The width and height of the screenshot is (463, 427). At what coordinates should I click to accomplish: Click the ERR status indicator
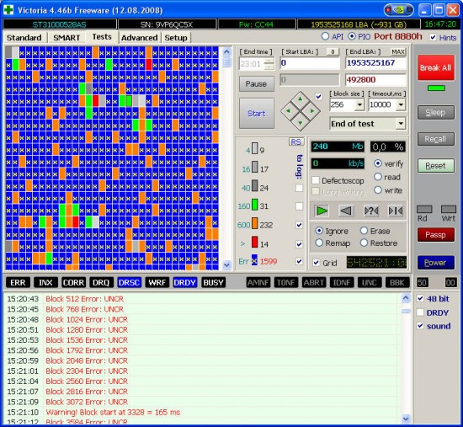18,282
